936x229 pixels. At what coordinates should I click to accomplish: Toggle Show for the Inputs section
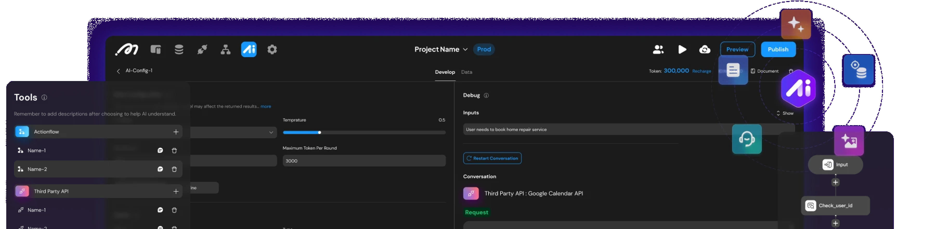coord(785,113)
